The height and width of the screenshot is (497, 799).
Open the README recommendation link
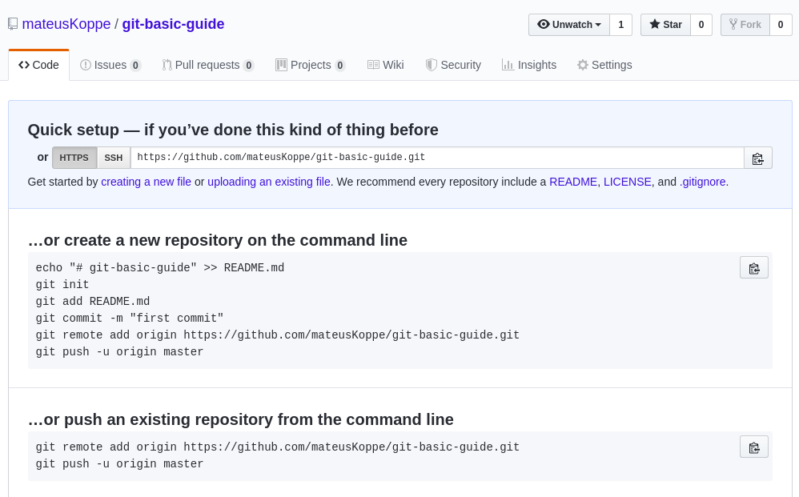573,182
